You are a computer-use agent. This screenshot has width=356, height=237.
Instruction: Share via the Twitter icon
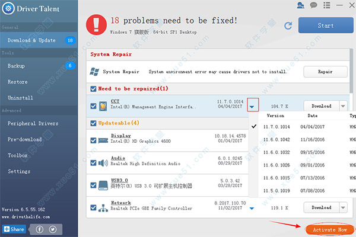[x=53, y=229]
